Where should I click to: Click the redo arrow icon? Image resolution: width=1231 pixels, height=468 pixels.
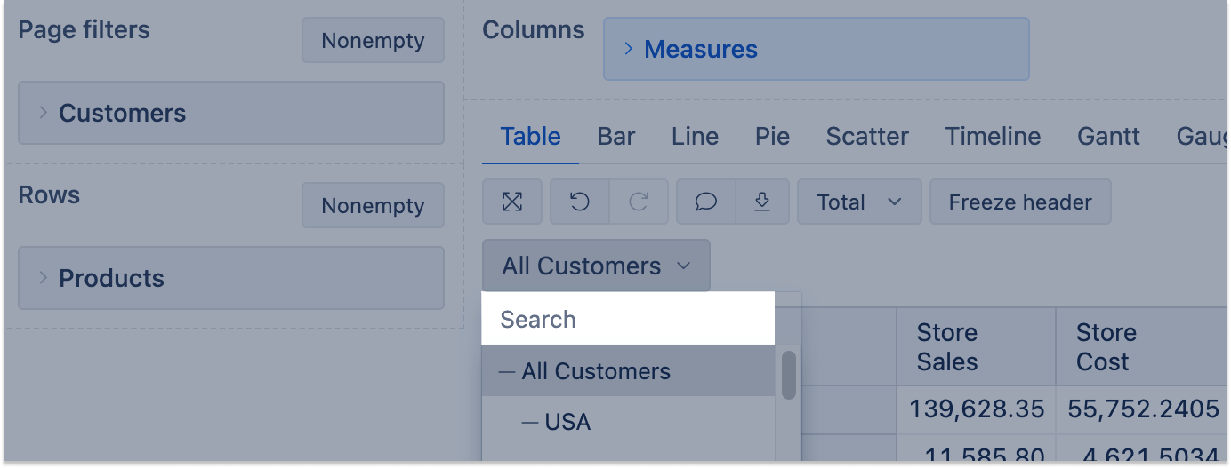[638, 202]
